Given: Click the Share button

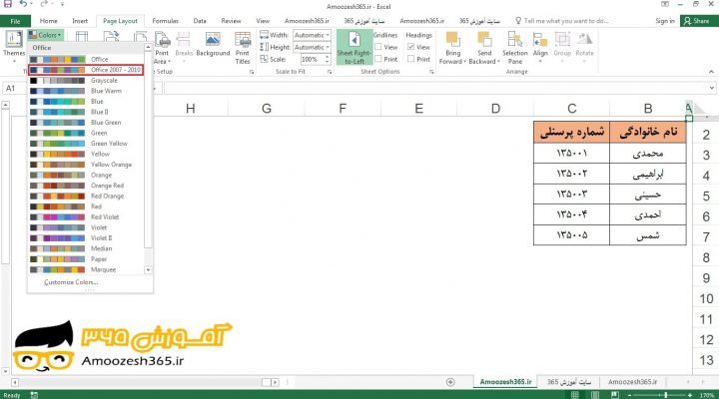Looking at the screenshot, I should (x=696, y=21).
